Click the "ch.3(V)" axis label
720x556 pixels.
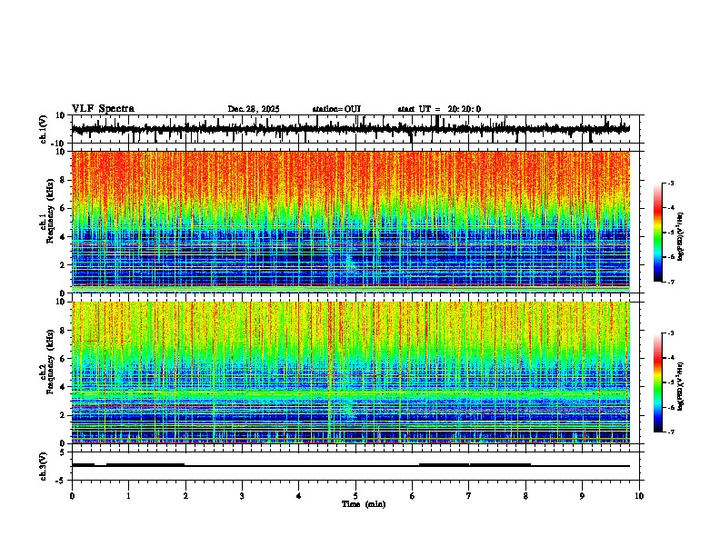tap(44, 466)
